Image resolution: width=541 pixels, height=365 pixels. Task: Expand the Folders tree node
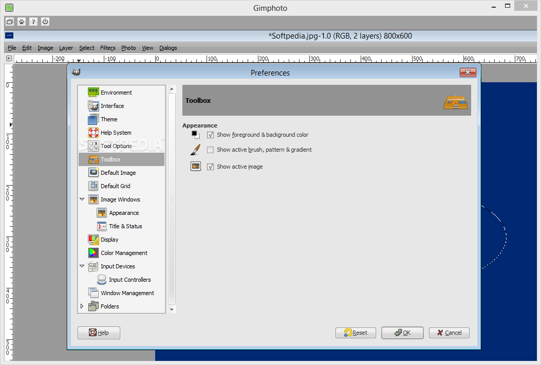82,306
